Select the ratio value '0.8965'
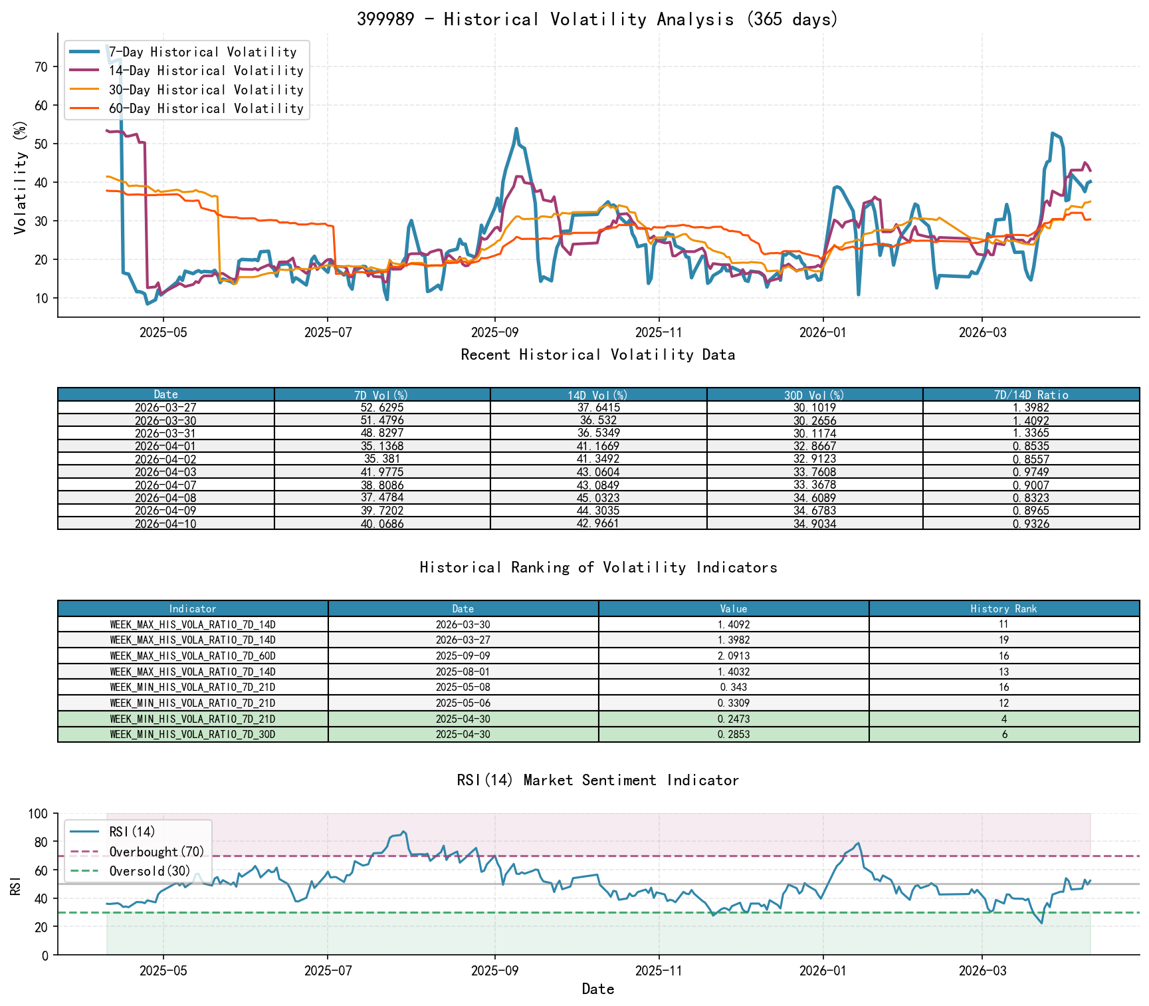1149x1006 pixels. [1031, 511]
